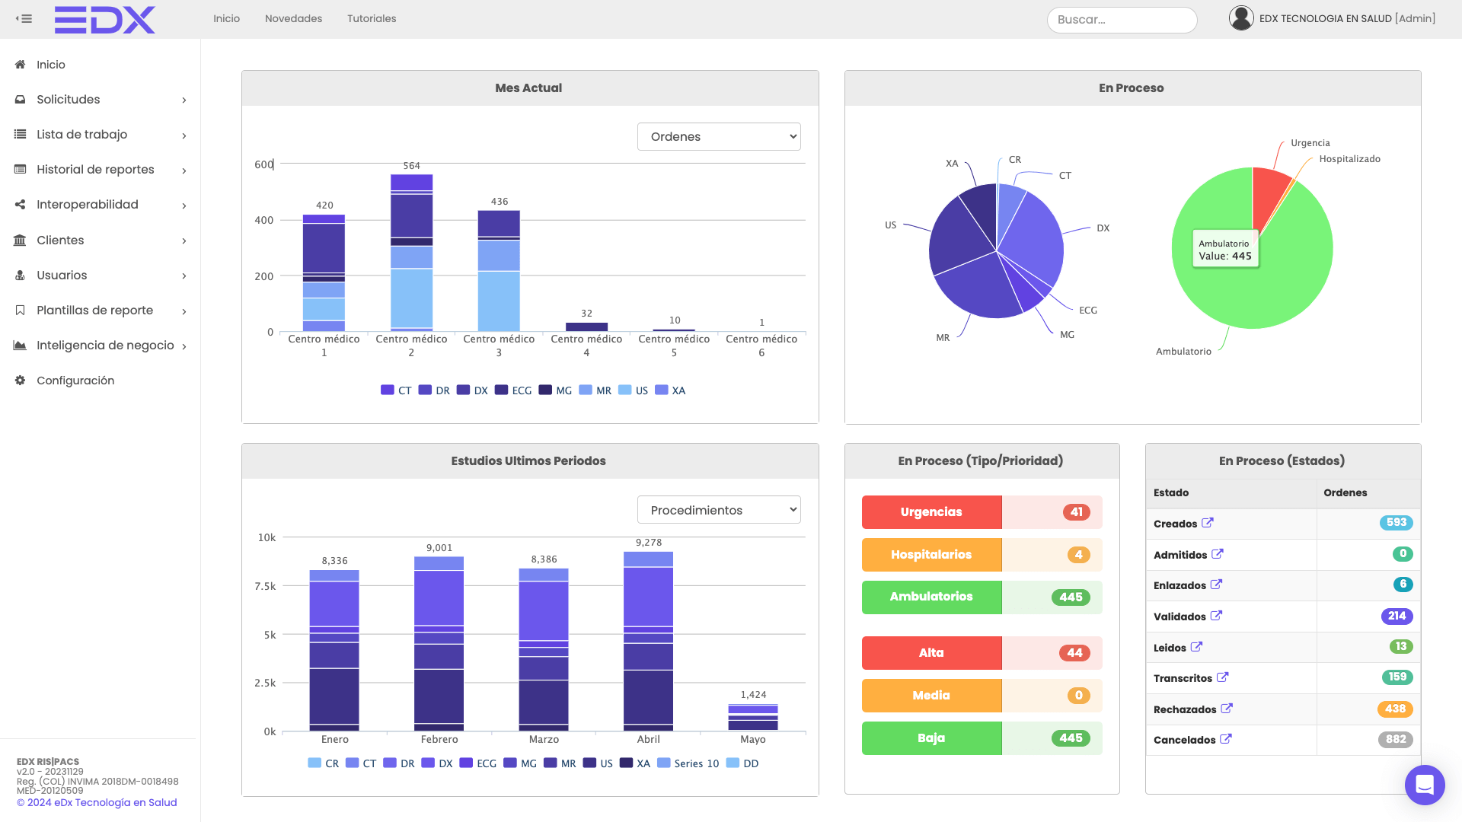Toggle DD series in Estudios legend

tap(742, 763)
